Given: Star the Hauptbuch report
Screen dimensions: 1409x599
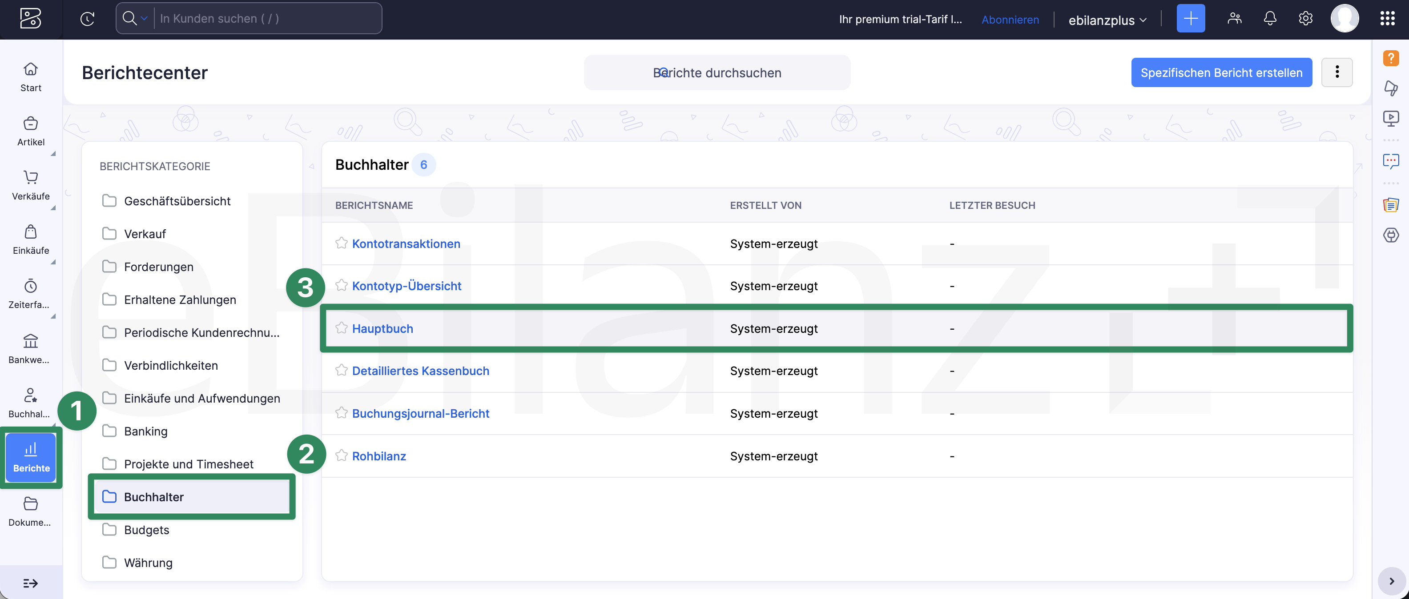Looking at the screenshot, I should click(341, 328).
